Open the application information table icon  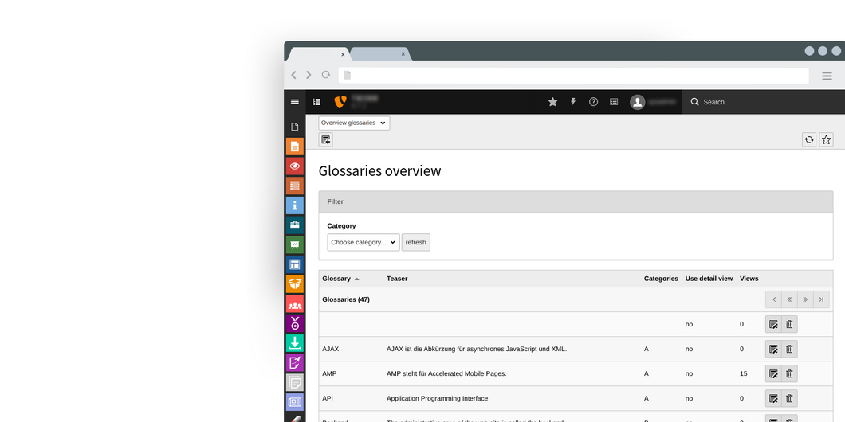pos(614,102)
